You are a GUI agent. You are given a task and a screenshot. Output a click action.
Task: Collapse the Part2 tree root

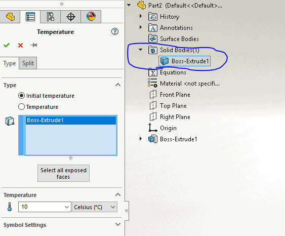pyautogui.click(x=129, y=5)
